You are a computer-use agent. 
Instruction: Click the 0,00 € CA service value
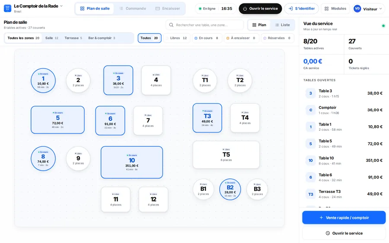(312, 61)
